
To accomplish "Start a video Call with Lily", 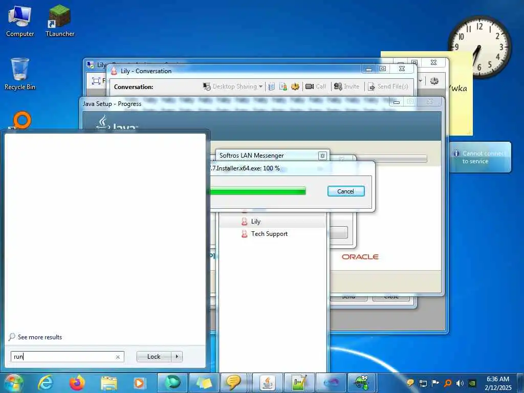I will (x=315, y=86).
